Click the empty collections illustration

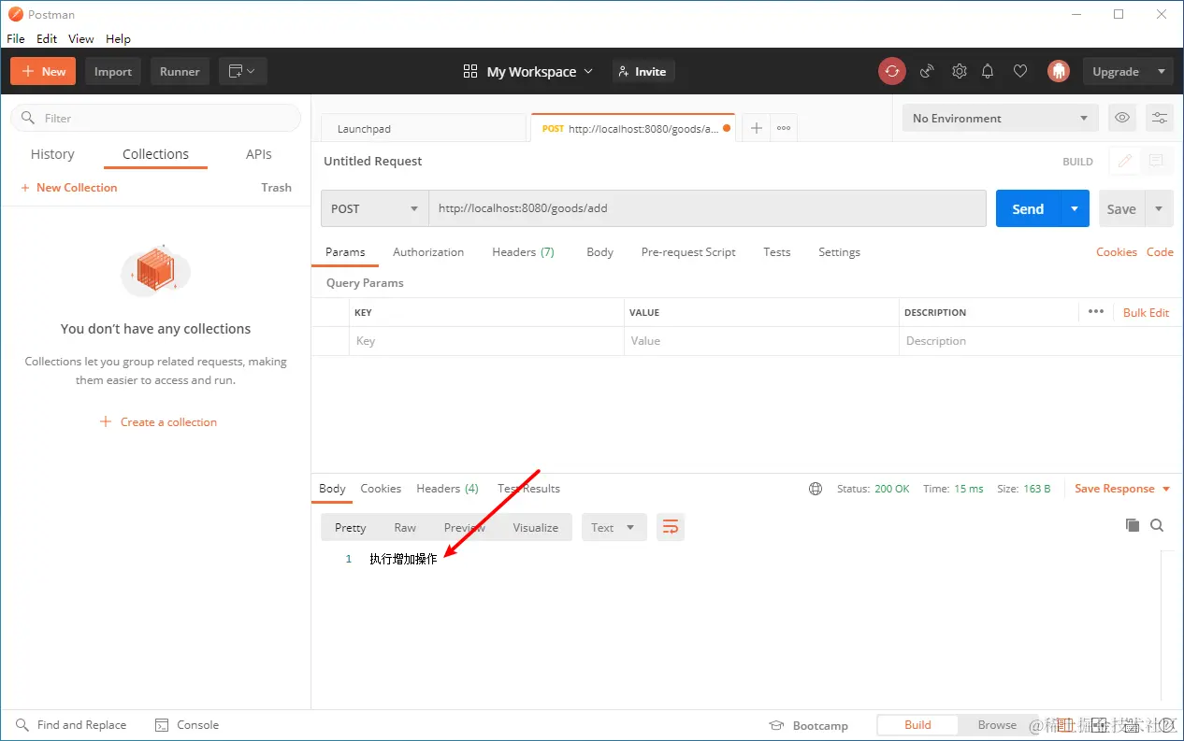[155, 271]
